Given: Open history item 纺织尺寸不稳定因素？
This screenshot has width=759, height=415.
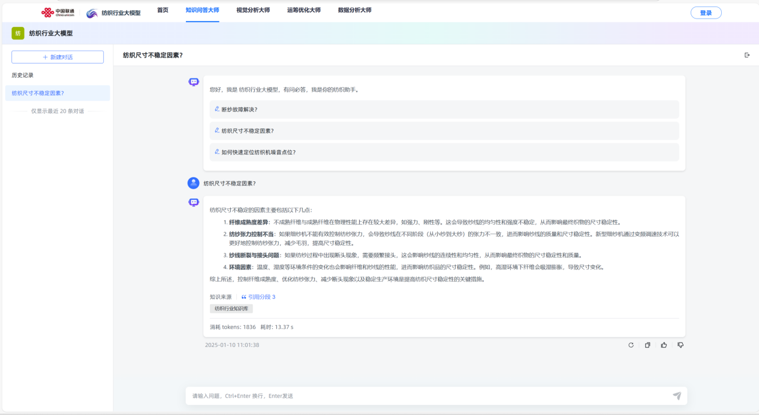Looking at the screenshot, I should coord(58,93).
